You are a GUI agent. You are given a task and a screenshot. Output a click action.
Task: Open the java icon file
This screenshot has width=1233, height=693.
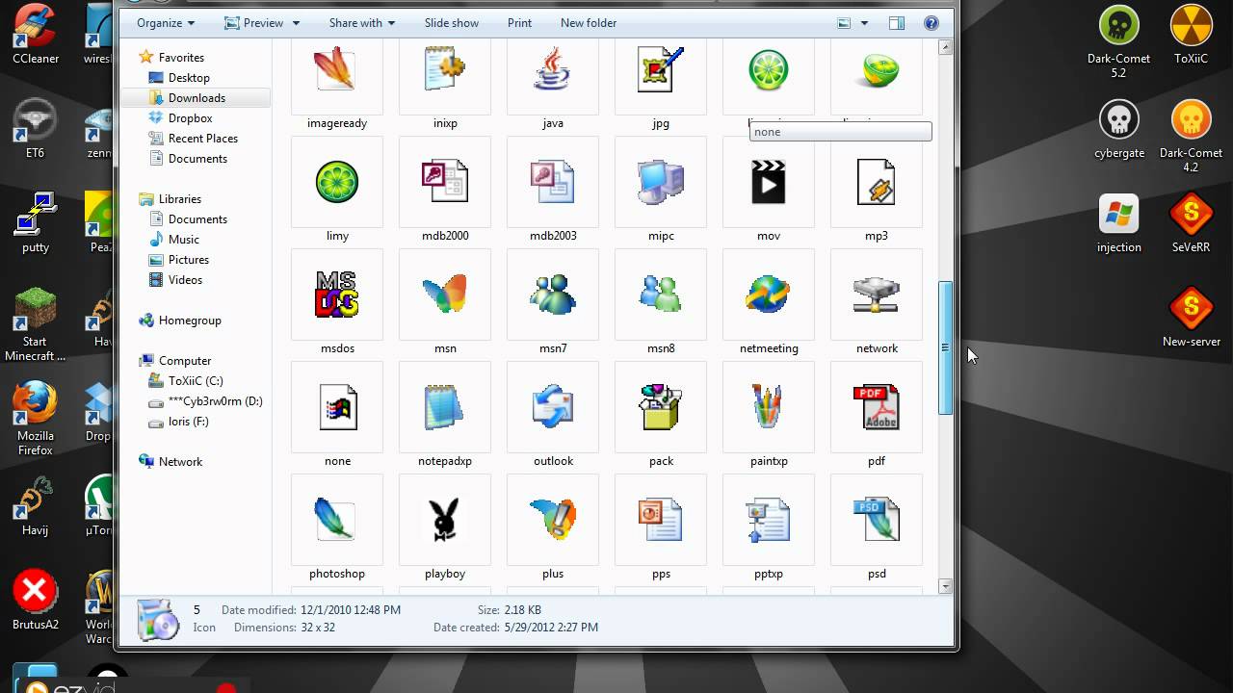552,70
